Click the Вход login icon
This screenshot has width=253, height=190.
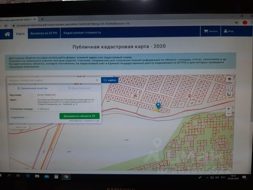coord(228,31)
